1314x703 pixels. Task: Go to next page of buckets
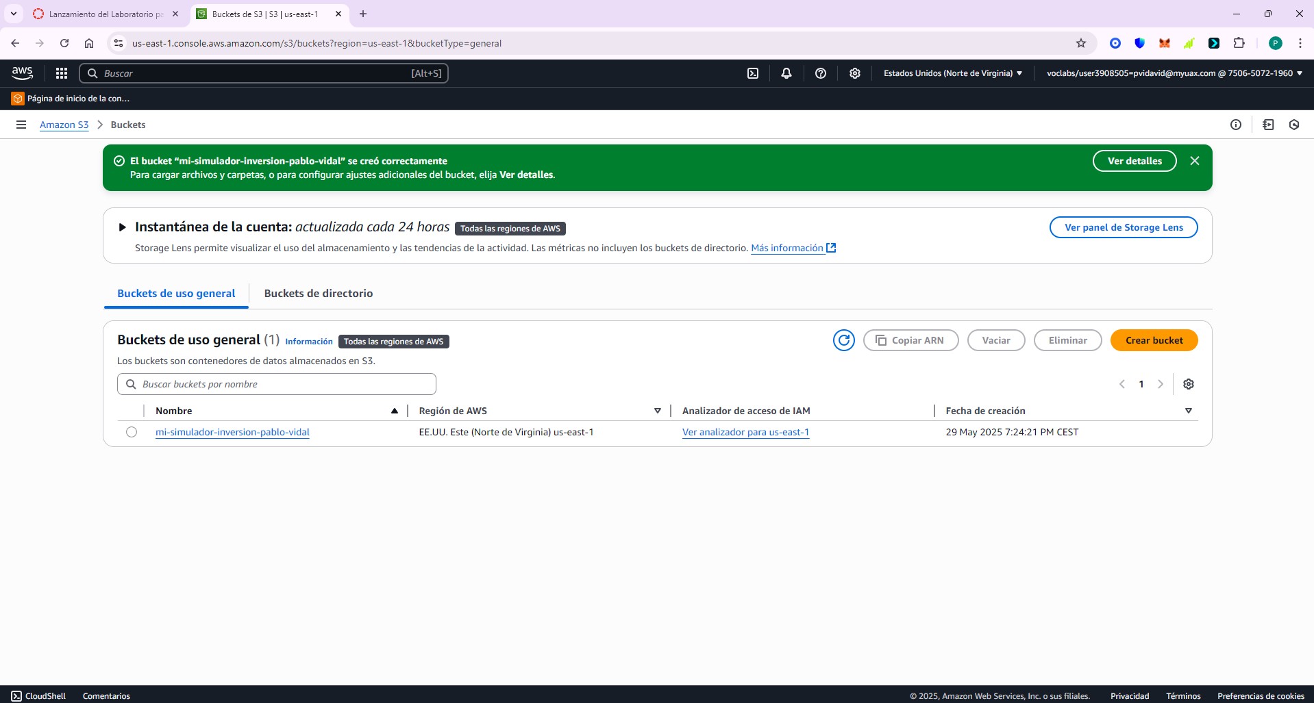point(1161,384)
